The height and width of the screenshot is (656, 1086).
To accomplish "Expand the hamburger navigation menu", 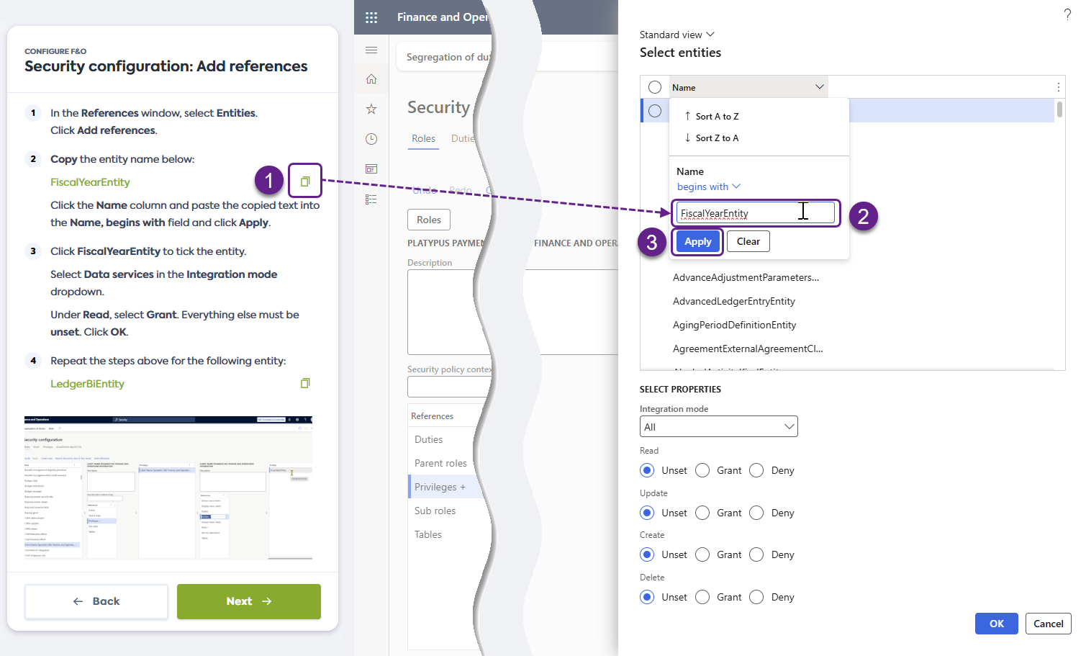I will coord(371,50).
